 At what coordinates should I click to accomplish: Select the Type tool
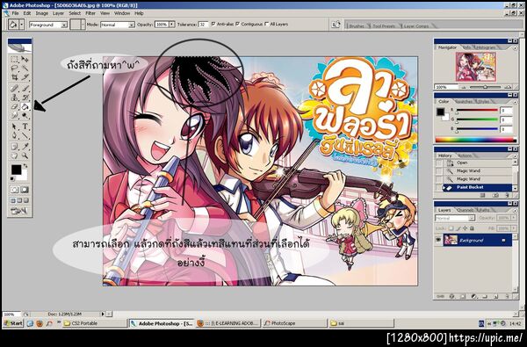25,127
